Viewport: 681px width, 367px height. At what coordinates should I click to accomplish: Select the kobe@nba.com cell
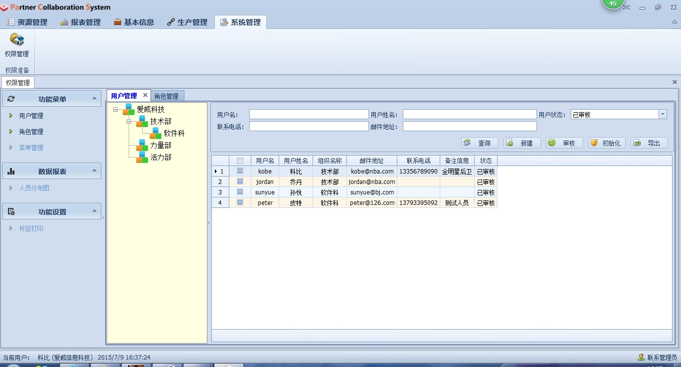click(x=372, y=171)
